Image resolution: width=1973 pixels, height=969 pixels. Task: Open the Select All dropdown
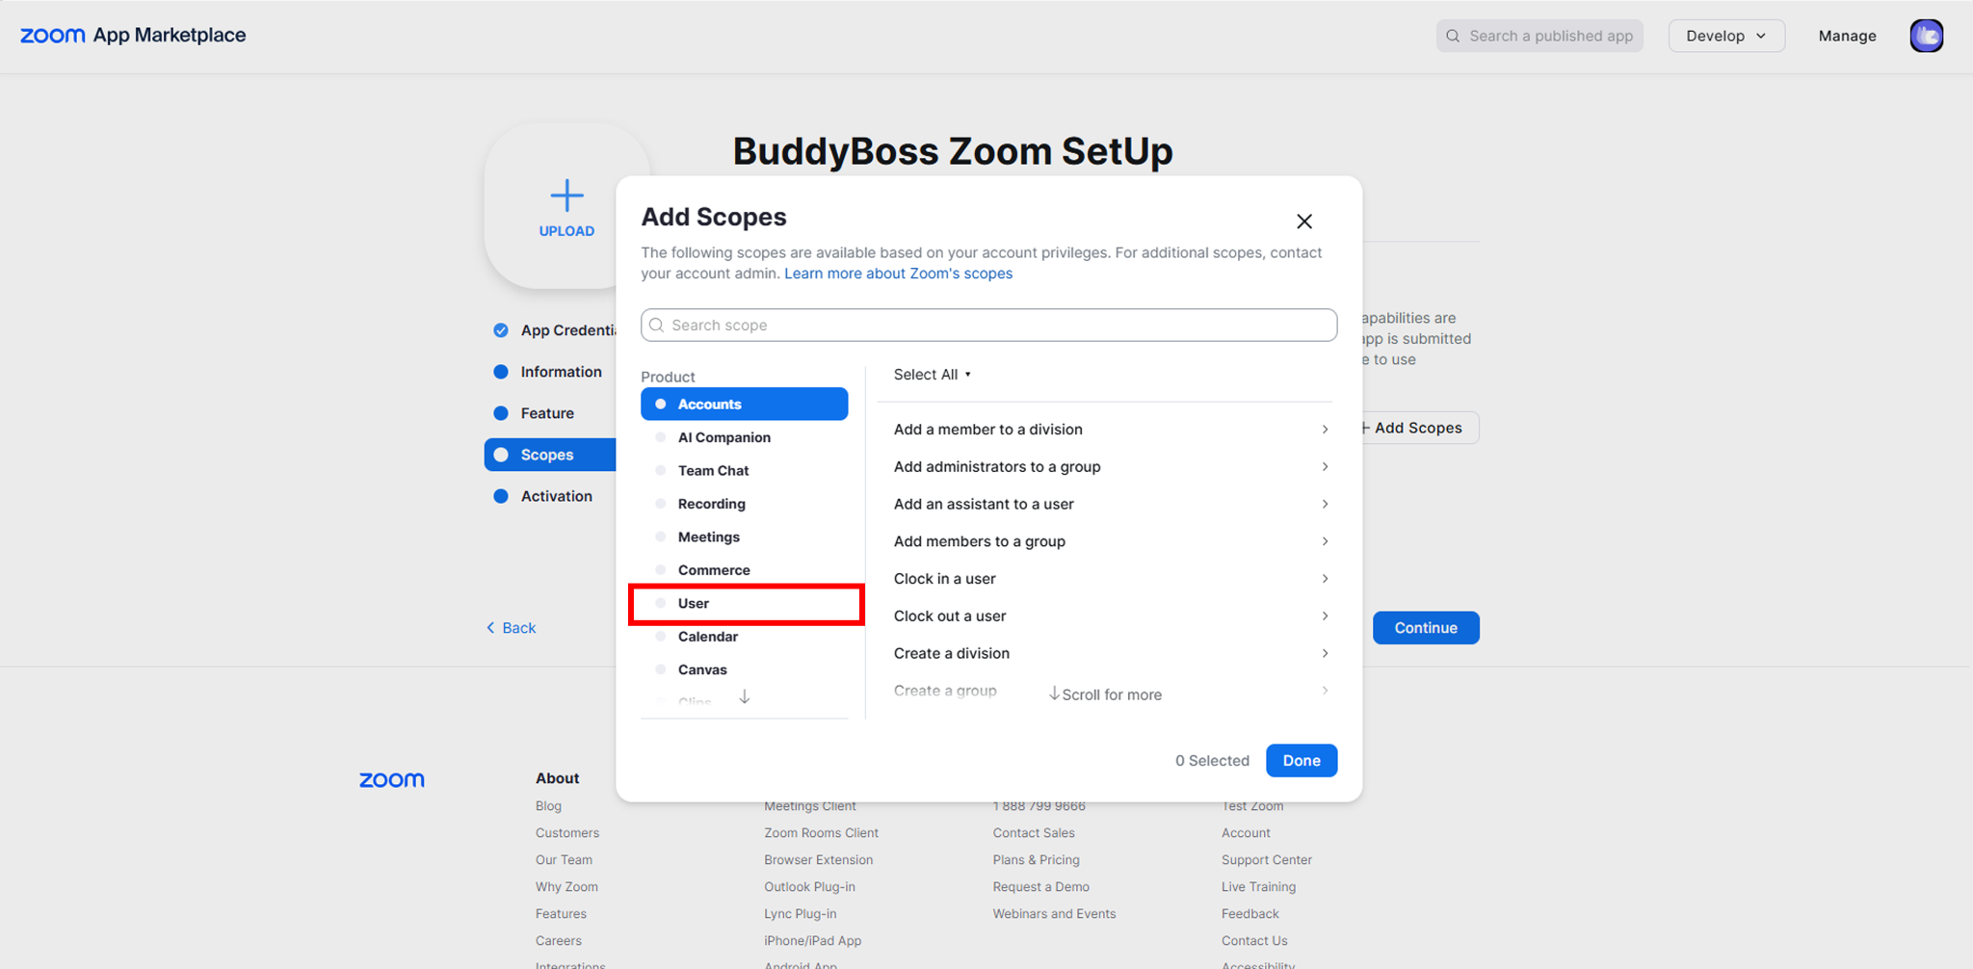coord(933,375)
